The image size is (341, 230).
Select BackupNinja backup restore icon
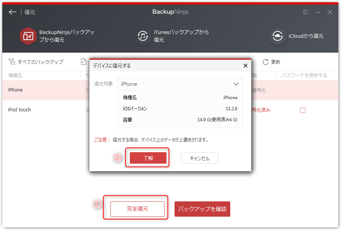tap(28, 36)
